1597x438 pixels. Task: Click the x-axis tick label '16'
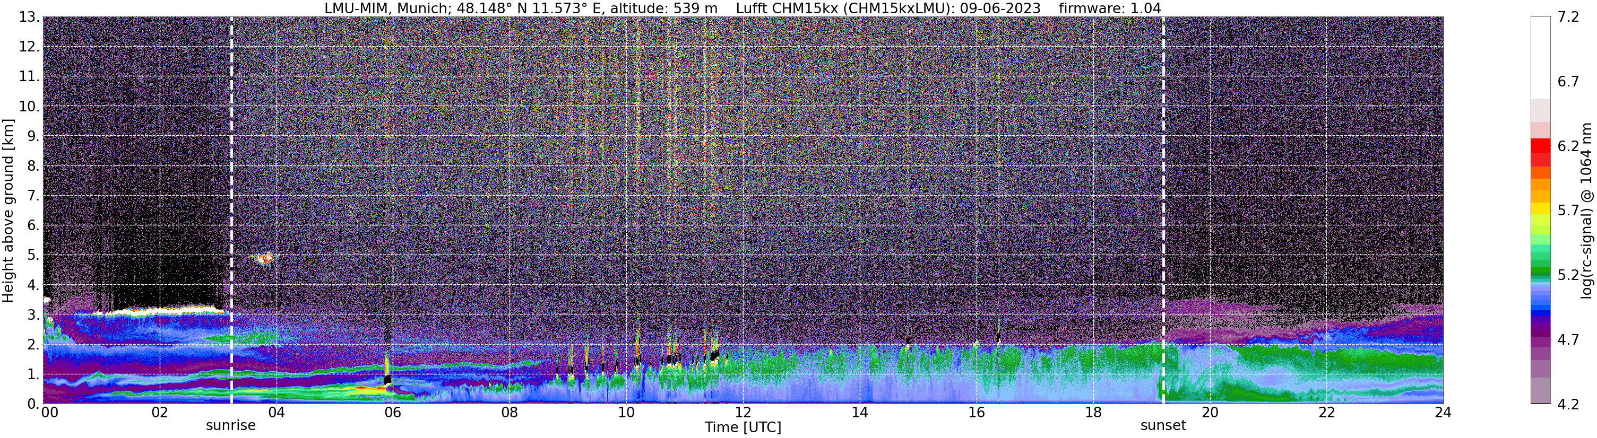(x=977, y=413)
